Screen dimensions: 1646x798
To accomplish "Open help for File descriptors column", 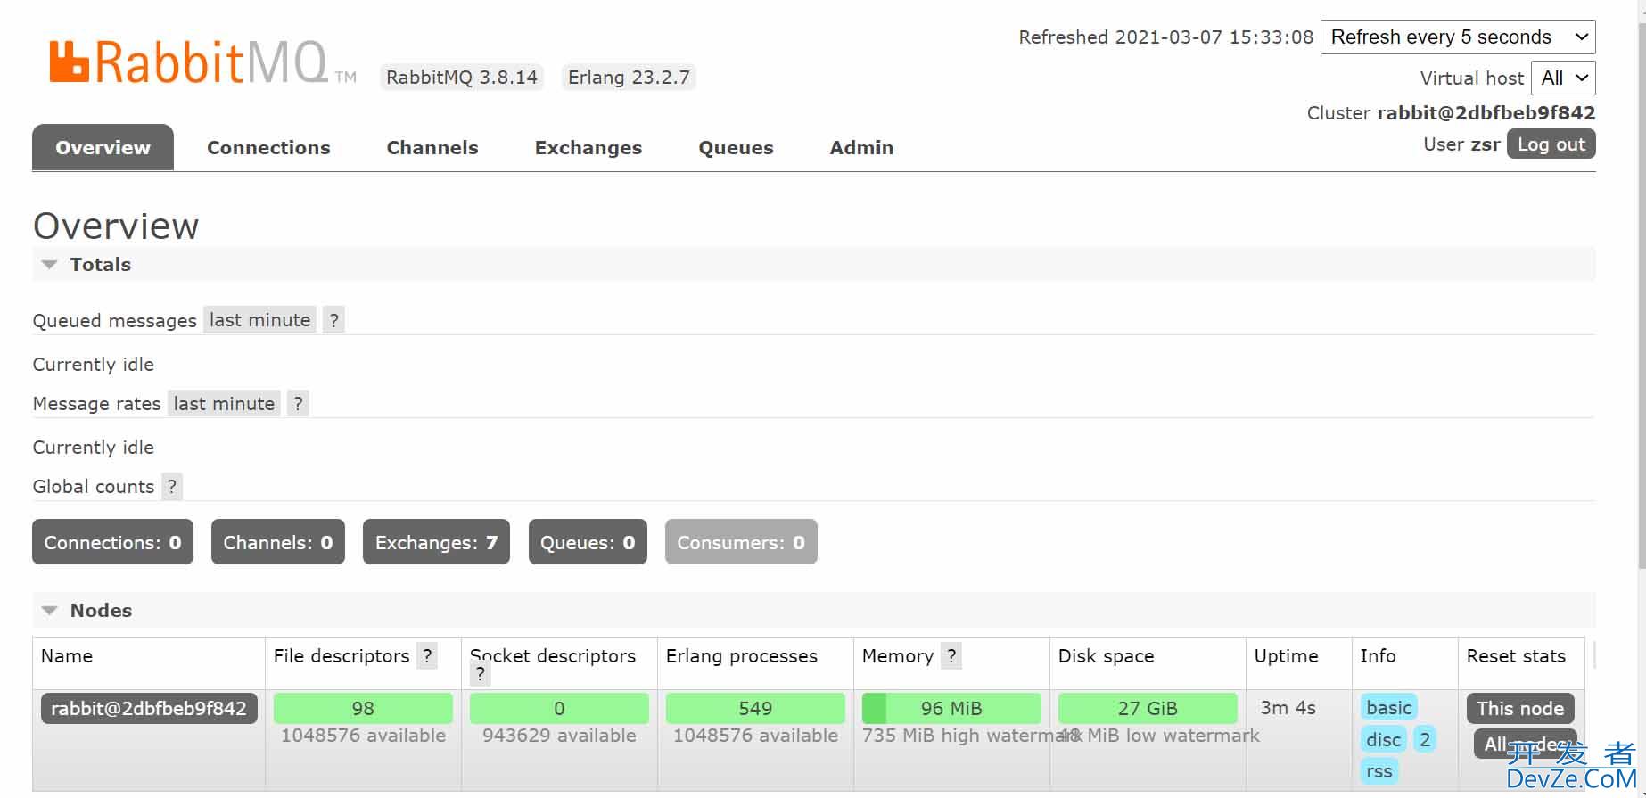I will [x=427, y=656].
